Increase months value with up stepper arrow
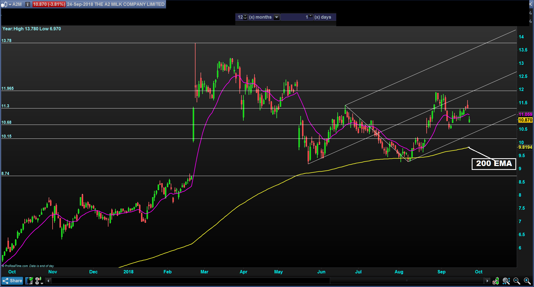534x287 pixels. click(245, 16)
